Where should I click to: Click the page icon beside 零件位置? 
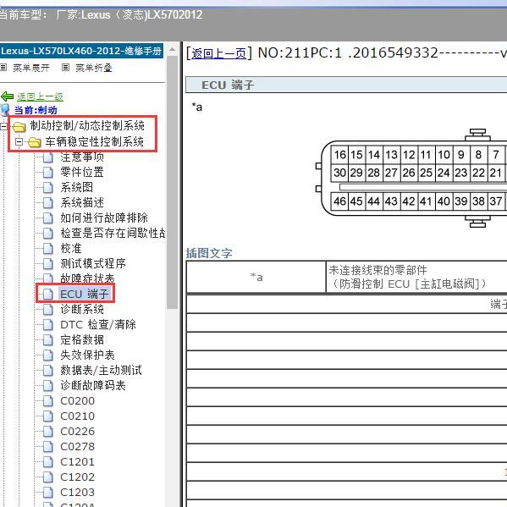[x=48, y=173]
